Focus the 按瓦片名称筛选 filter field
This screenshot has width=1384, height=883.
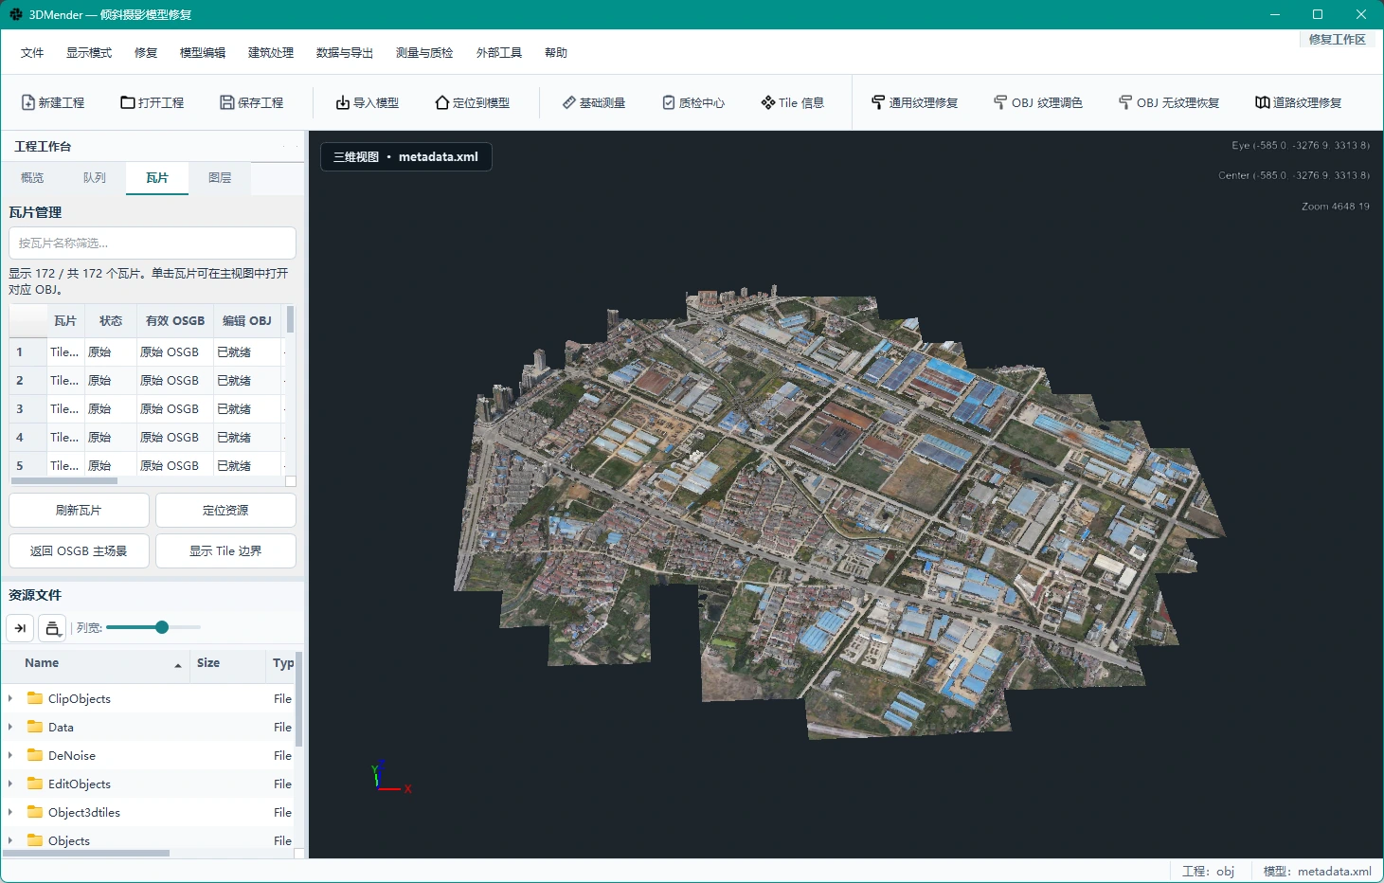(153, 243)
